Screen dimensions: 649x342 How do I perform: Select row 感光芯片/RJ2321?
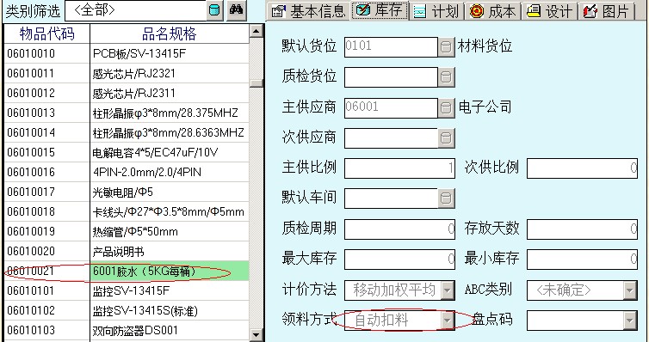(127, 74)
